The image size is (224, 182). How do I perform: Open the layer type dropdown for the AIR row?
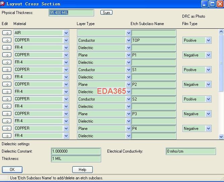coord(129,33)
